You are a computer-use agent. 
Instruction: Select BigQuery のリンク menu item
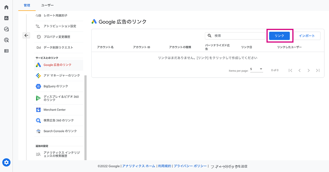click(x=59, y=86)
